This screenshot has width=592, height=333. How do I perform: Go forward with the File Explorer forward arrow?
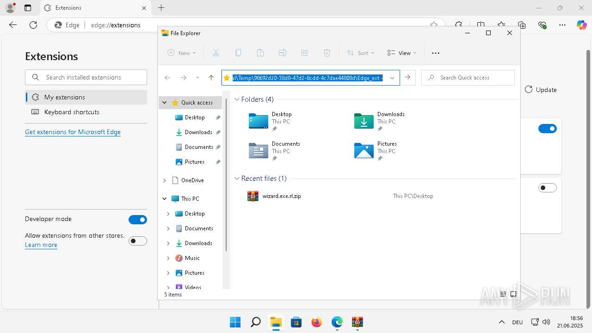184,78
